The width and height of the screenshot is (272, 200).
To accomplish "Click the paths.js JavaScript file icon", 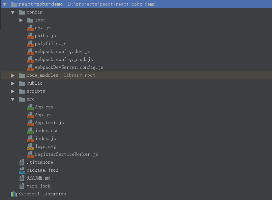I will 30,36.
